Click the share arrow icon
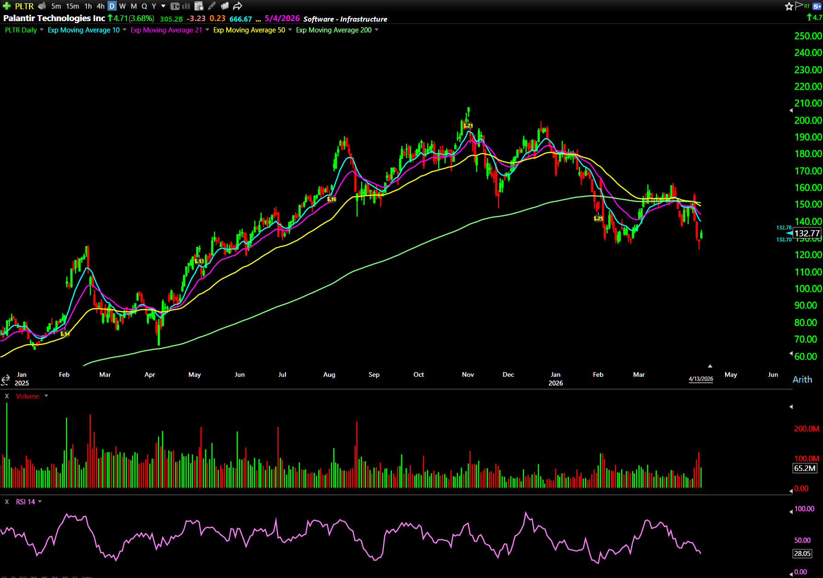Screen dimensions: 823x578 pyautogui.click(x=237, y=6)
